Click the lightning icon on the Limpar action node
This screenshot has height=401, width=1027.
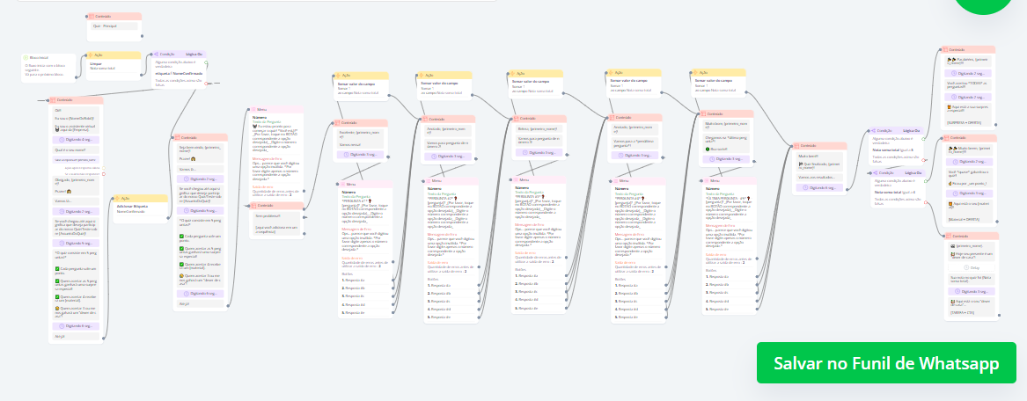(91, 55)
